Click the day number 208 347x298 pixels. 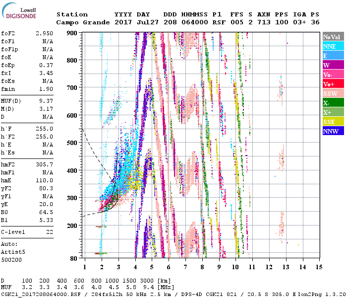170,22
